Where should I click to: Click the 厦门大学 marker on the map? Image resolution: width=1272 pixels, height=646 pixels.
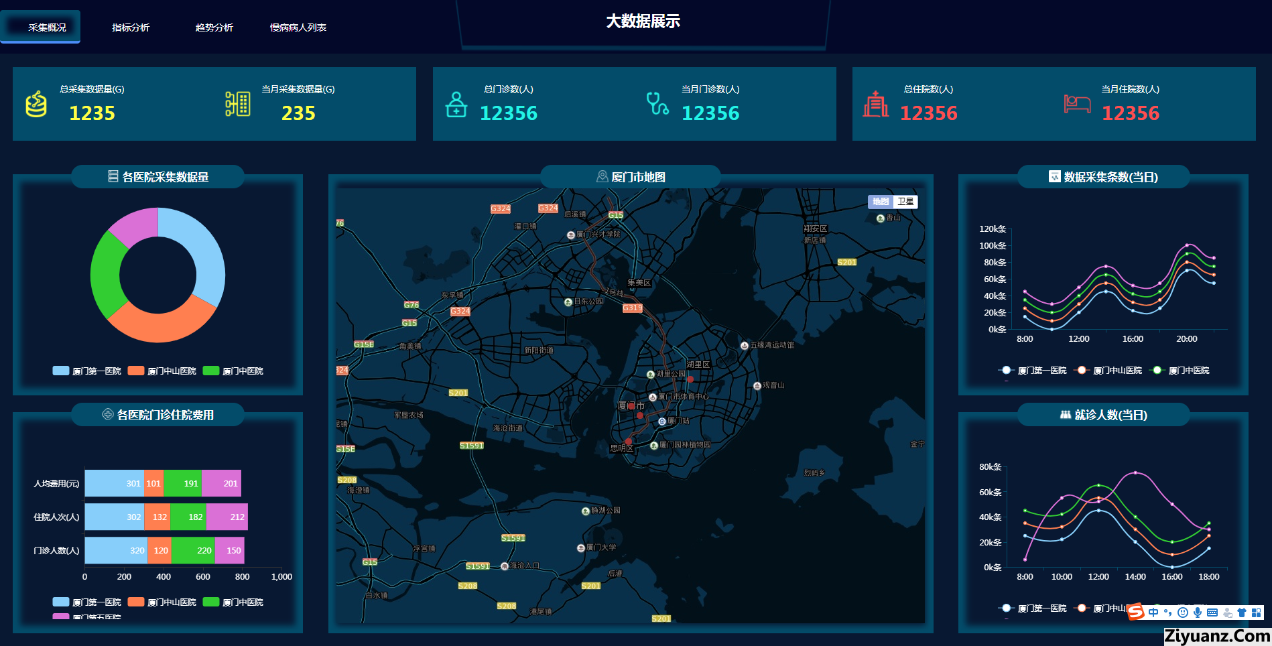pos(581,547)
